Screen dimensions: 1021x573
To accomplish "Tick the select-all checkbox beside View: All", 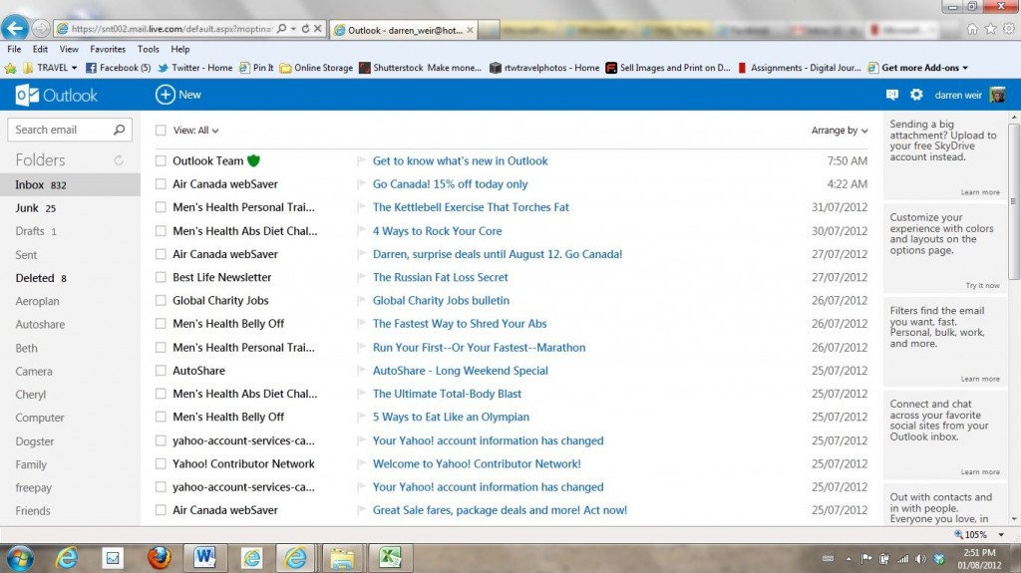I will [x=161, y=131].
